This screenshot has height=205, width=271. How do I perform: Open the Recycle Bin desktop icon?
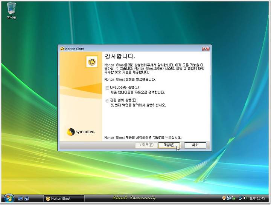click(x=12, y=11)
